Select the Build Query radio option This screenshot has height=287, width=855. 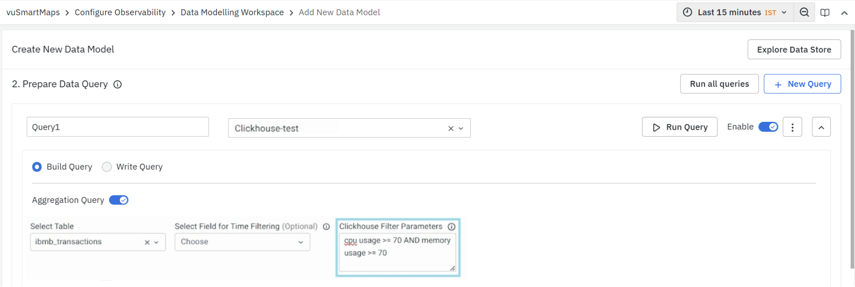point(37,167)
